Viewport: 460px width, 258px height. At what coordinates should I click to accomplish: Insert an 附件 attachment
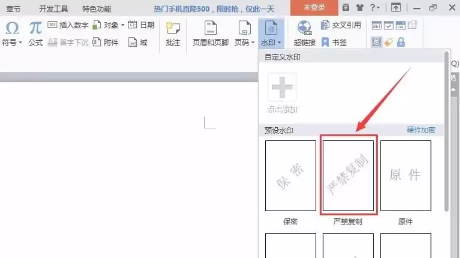[105, 42]
